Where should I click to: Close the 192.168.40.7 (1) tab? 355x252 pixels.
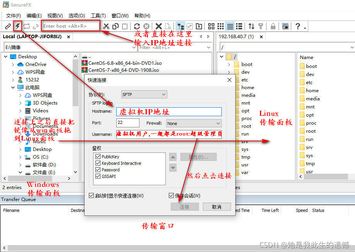261,37
